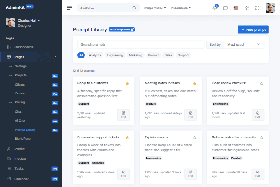
Task: Open Blank Page in sidebar
Action: pos(23,139)
